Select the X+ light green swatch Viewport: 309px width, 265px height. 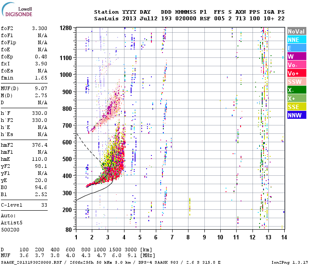click(297, 98)
